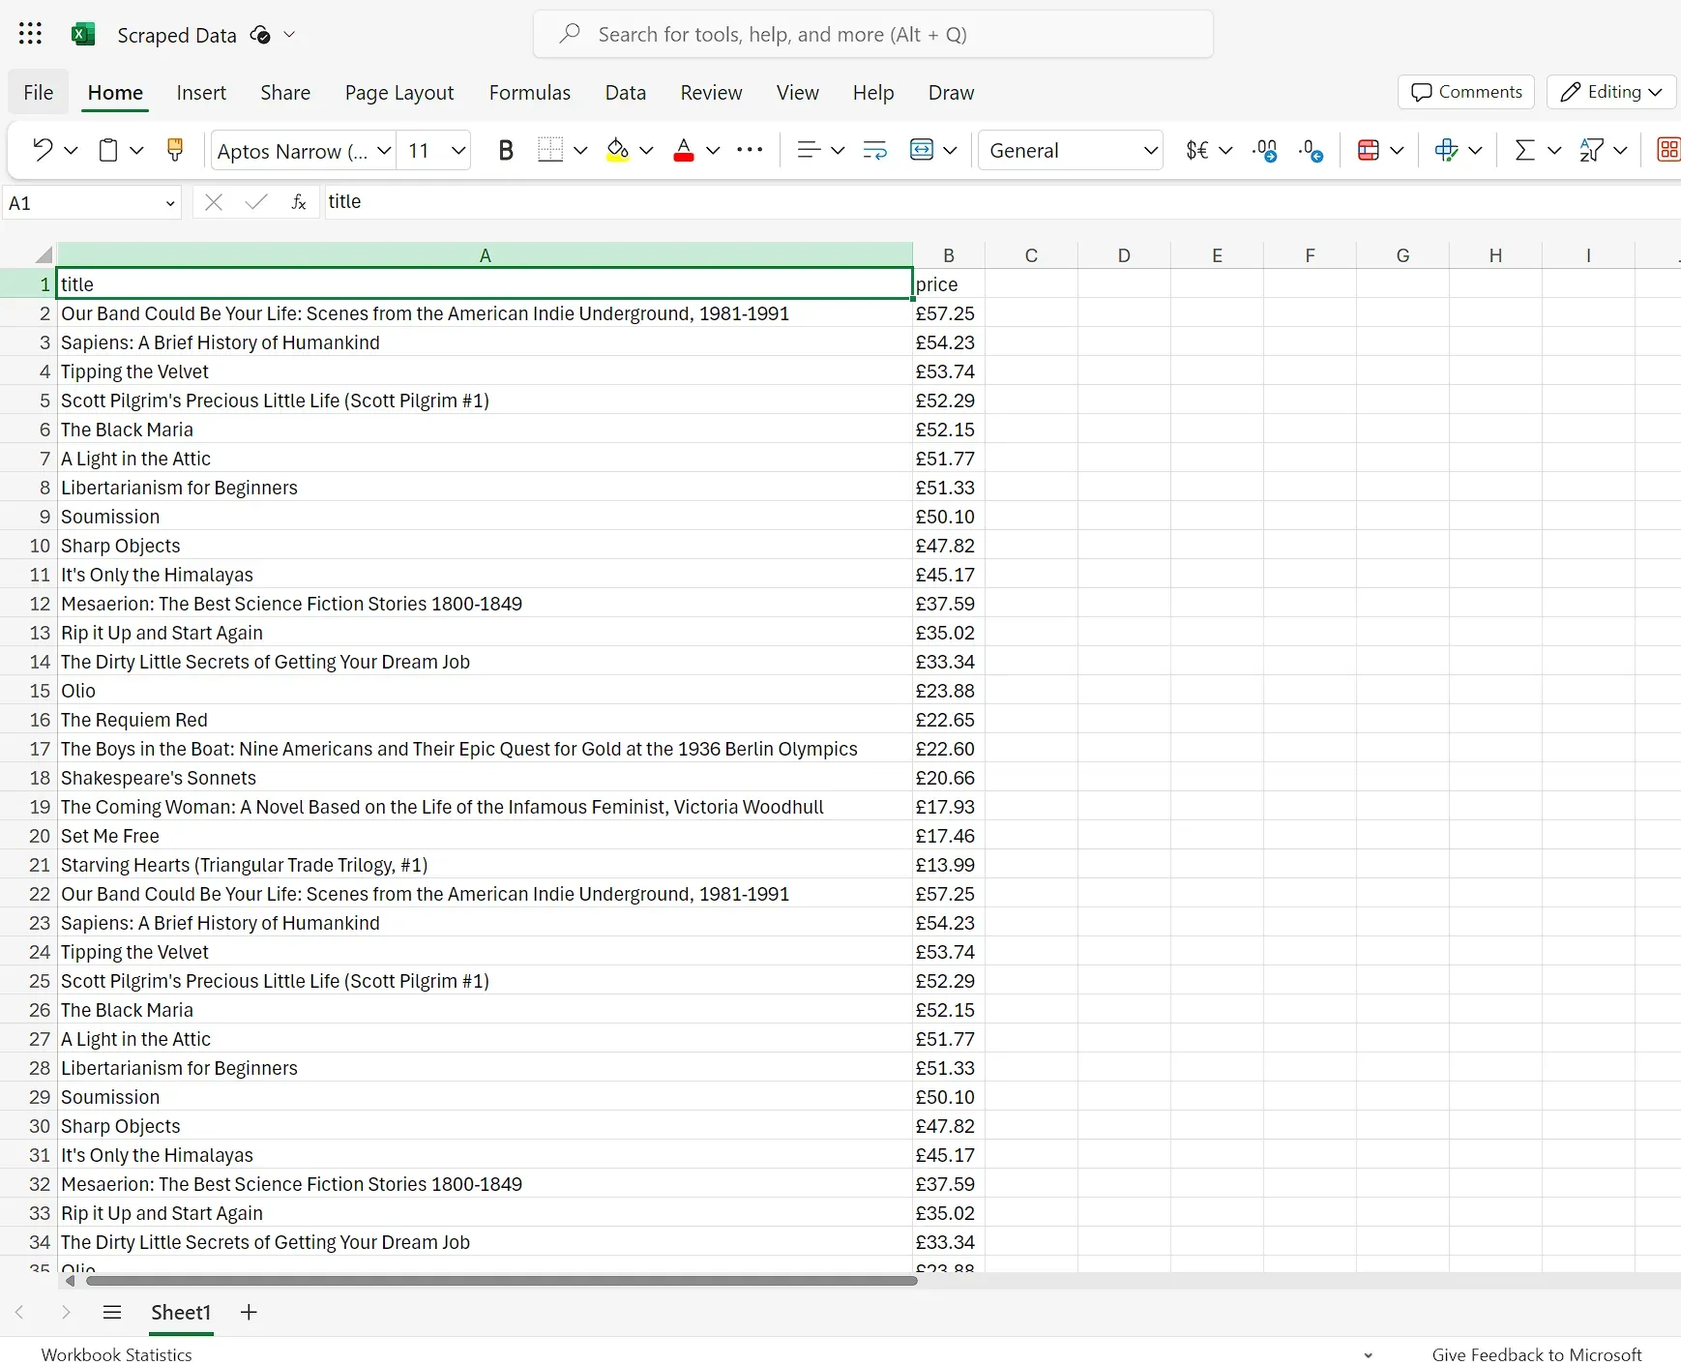Select the Format Painter tool
This screenshot has height=1365, width=1681.
coord(175,150)
